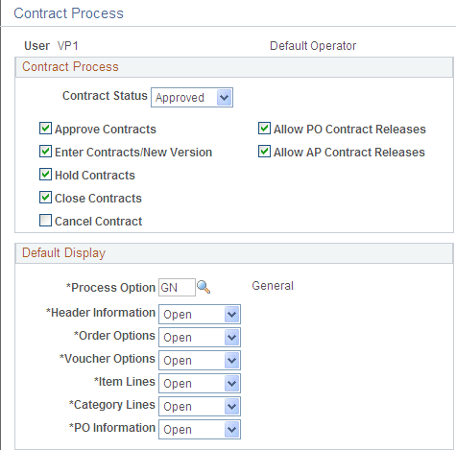The height and width of the screenshot is (450, 456).
Task: Expand the Header Information dropdown
Action: pos(200,315)
